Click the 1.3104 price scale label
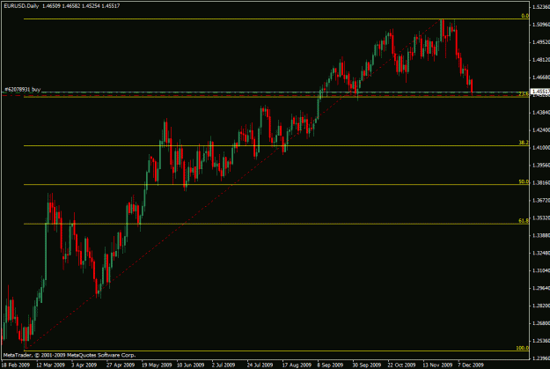550x369 pixels. click(541, 270)
